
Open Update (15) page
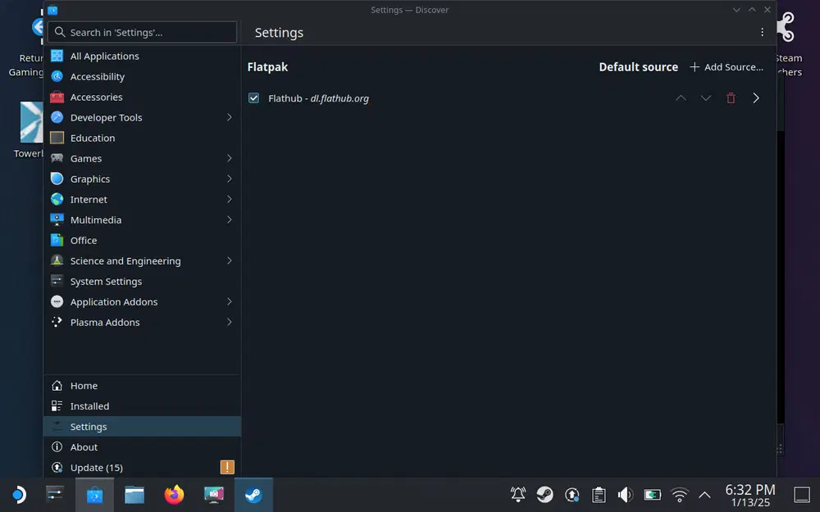[x=142, y=468]
